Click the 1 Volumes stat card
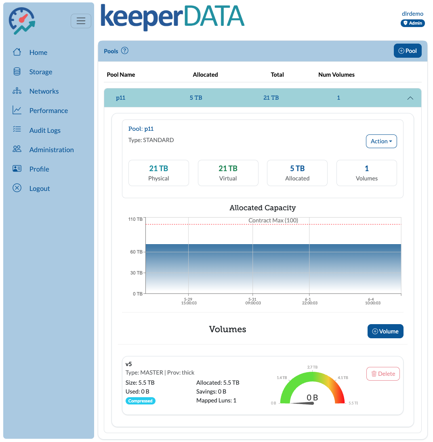The width and height of the screenshot is (433, 442). tap(367, 173)
